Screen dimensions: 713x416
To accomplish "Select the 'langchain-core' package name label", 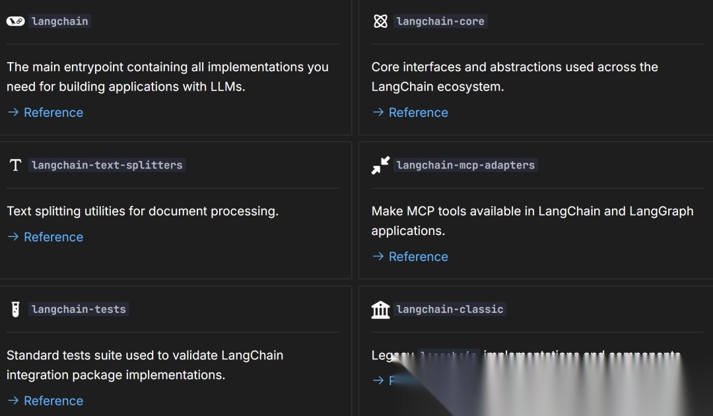I will [x=440, y=21].
